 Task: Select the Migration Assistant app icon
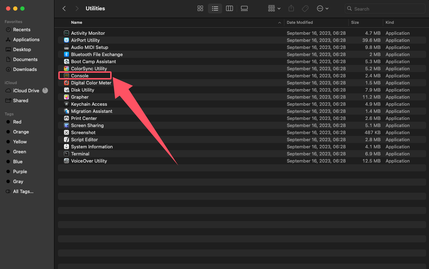tap(66, 111)
